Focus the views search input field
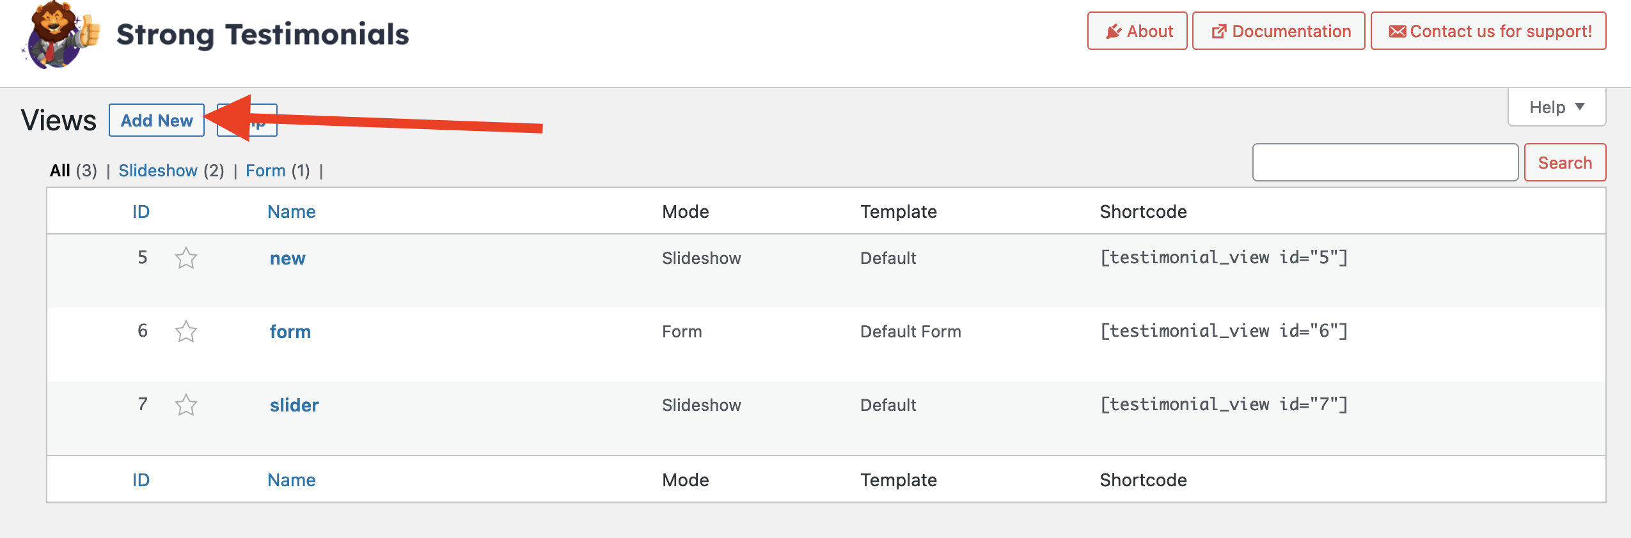The width and height of the screenshot is (1631, 538). point(1385,162)
